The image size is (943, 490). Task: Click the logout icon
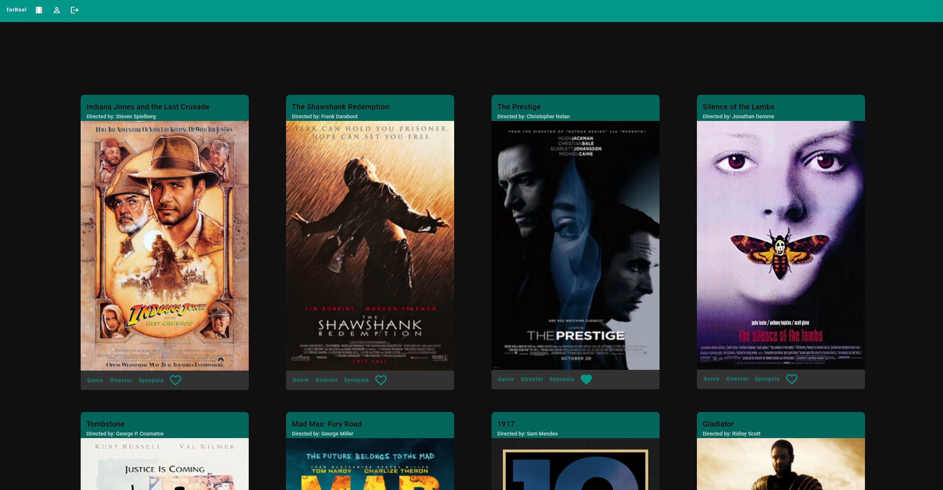(x=75, y=10)
